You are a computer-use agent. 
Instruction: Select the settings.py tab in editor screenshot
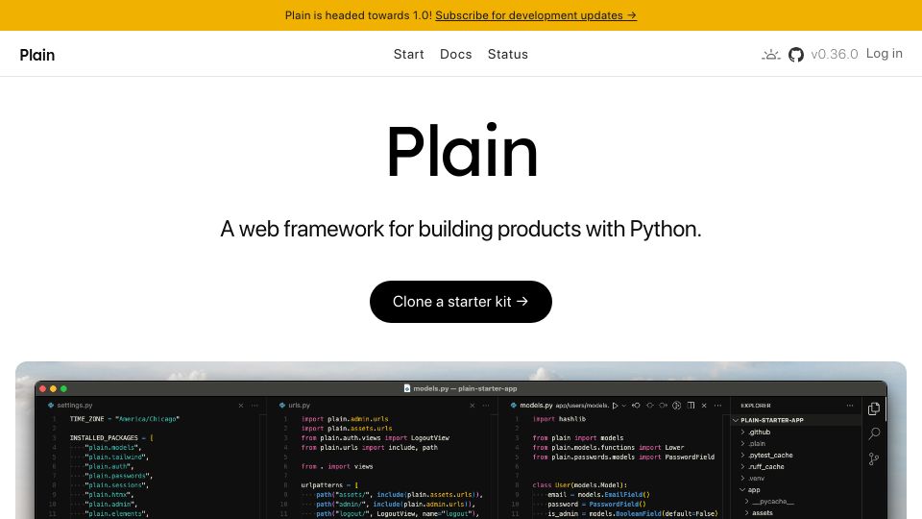(x=70, y=406)
